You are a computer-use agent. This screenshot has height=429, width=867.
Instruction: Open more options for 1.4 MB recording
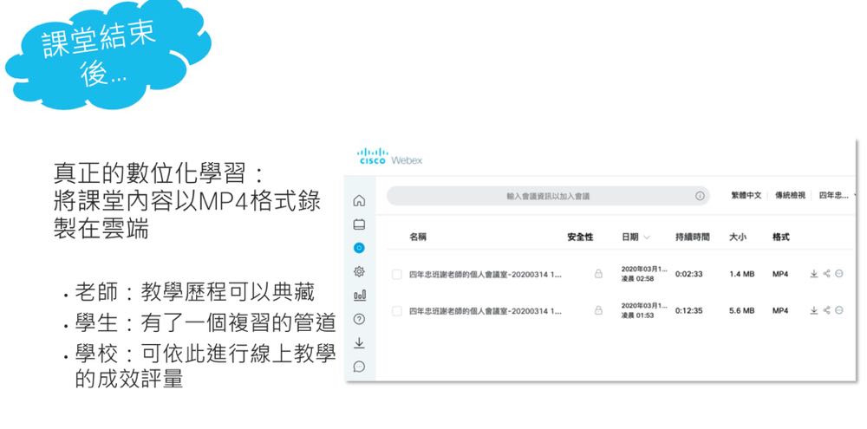[839, 274]
